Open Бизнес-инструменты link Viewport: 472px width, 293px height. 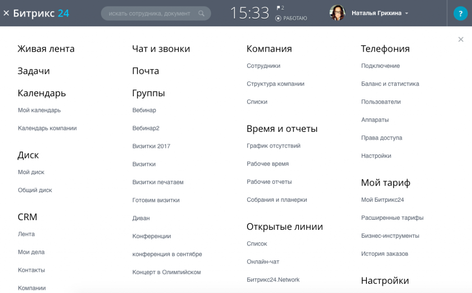pos(390,236)
